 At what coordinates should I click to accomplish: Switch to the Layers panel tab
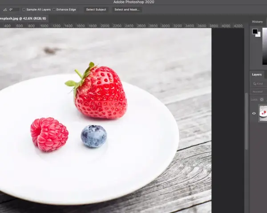[x=257, y=75]
